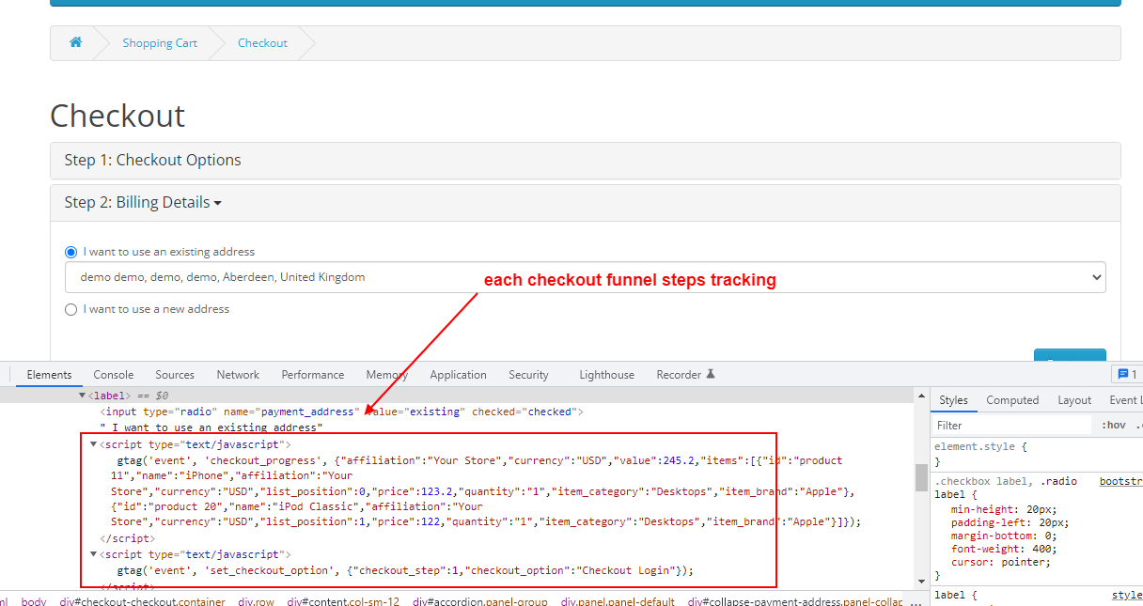Click the home icon in the breadcrumb
The width and height of the screenshot is (1143, 606).
75,43
